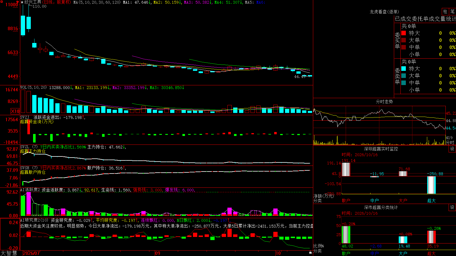This screenshot has width=456, height=256.
Task: Click the 2026/07 date marker on timeline
Action: (31, 253)
